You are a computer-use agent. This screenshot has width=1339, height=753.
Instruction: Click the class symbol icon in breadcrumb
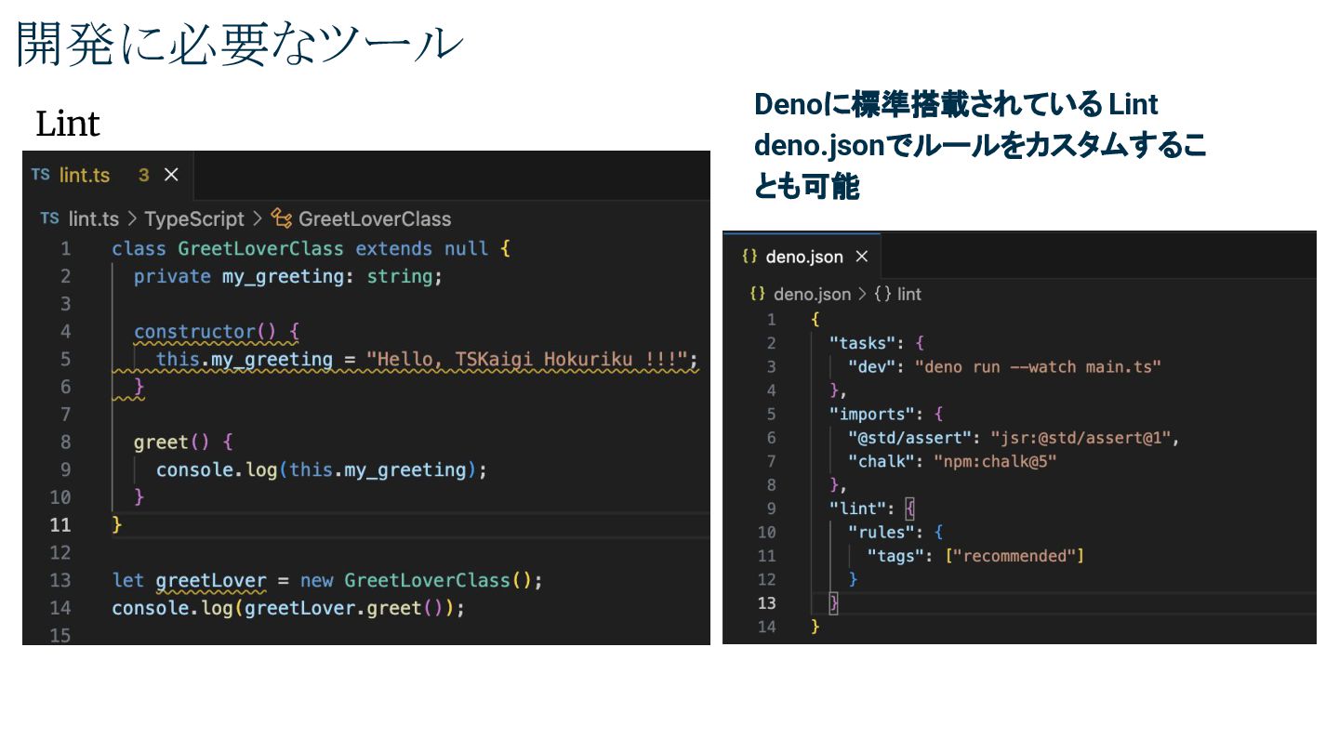pos(282,218)
